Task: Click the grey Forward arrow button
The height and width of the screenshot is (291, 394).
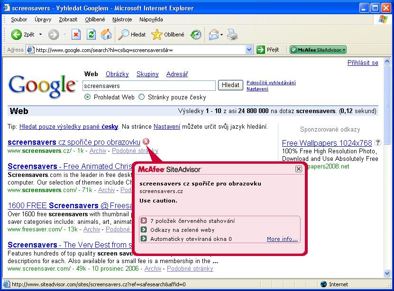Action: coord(53,35)
